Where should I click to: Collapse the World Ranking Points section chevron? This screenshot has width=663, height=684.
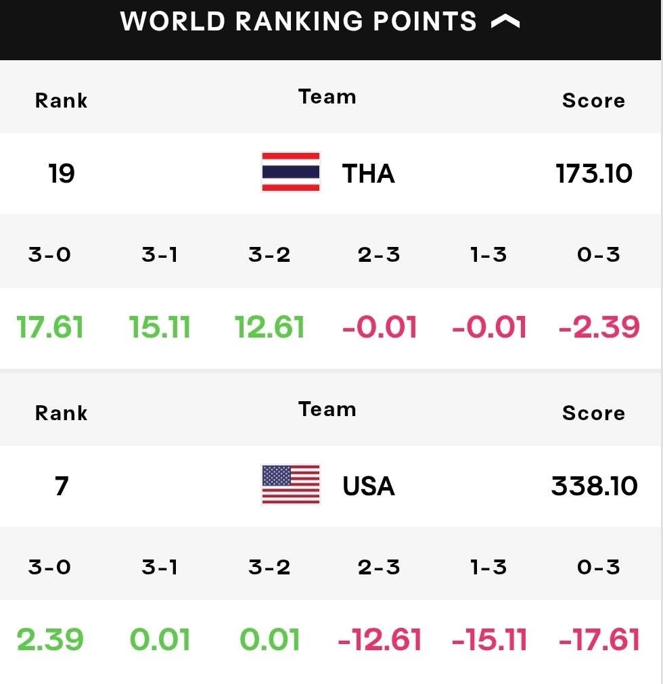[505, 21]
